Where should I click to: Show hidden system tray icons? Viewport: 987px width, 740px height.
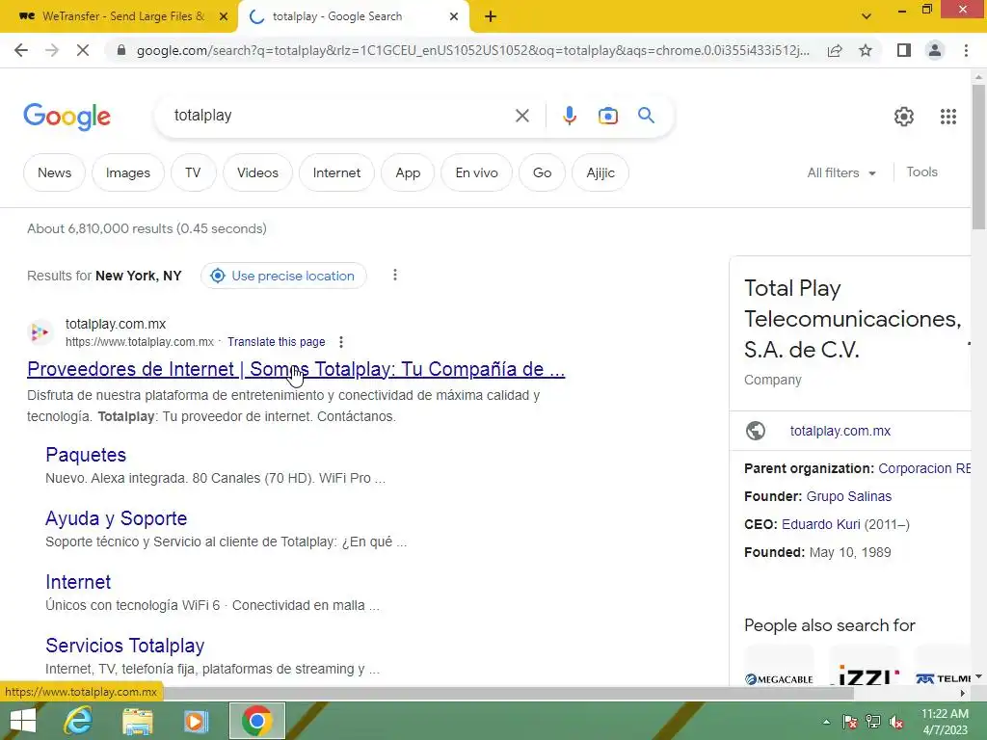tap(826, 722)
